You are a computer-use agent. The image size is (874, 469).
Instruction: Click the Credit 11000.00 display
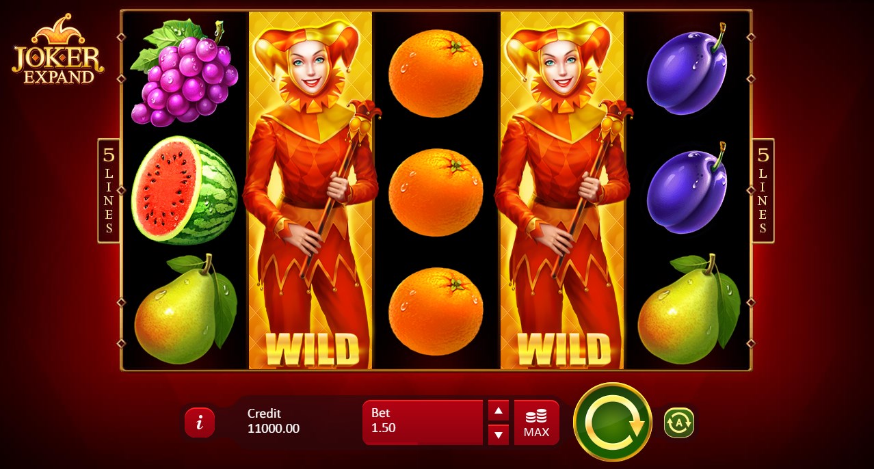click(x=274, y=421)
